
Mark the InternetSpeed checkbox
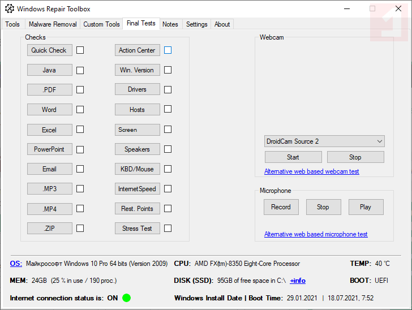point(168,188)
